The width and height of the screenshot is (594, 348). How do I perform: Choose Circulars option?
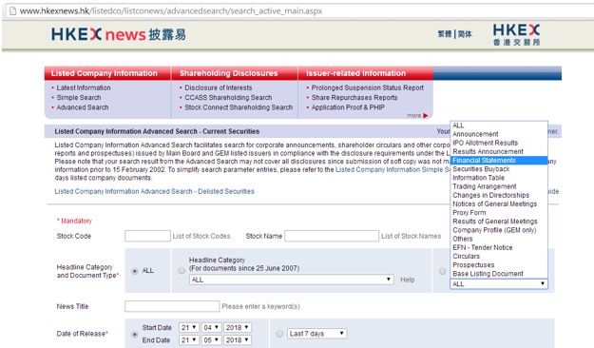coord(499,257)
